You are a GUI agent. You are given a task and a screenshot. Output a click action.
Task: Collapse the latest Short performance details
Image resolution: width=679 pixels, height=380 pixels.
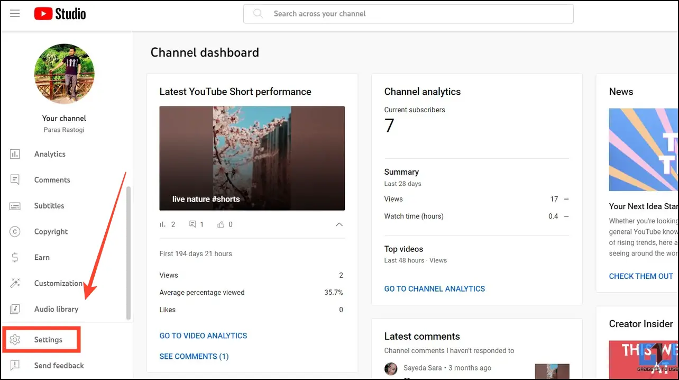coord(339,224)
